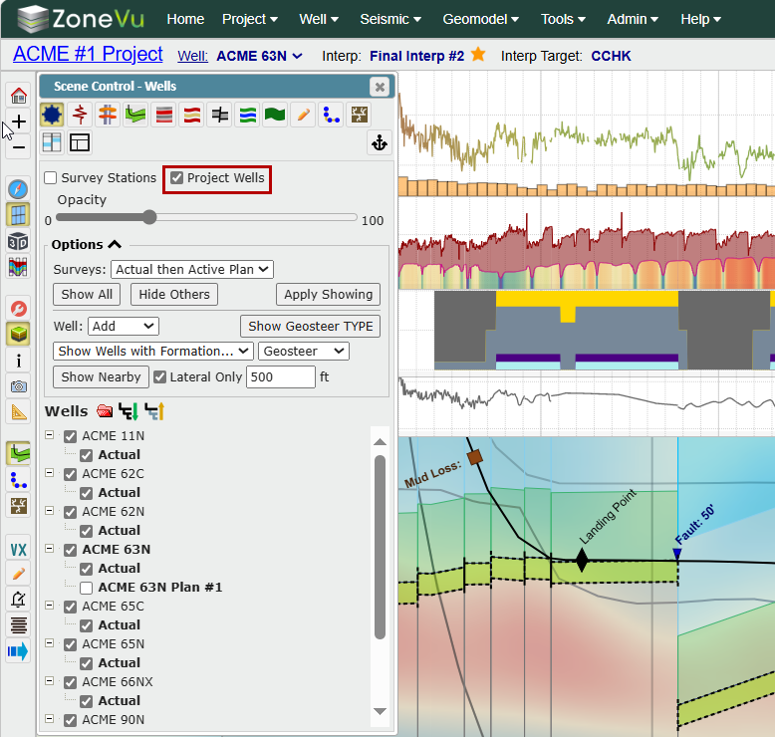Enable the Survey Stations checkbox
Image resolution: width=775 pixels, height=737 pixels.
[x=51, y=177]
